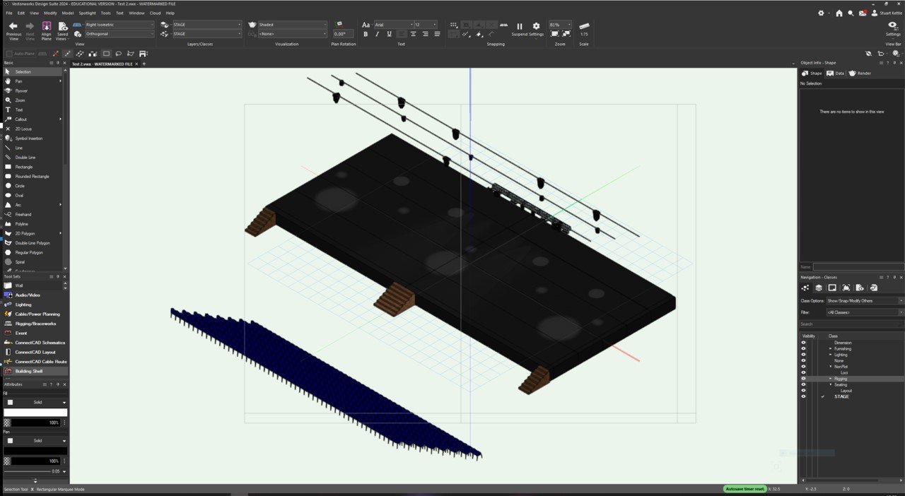Switch to the Render tab
This screenshot has width=905, height=496.
(x=860, y=73)
